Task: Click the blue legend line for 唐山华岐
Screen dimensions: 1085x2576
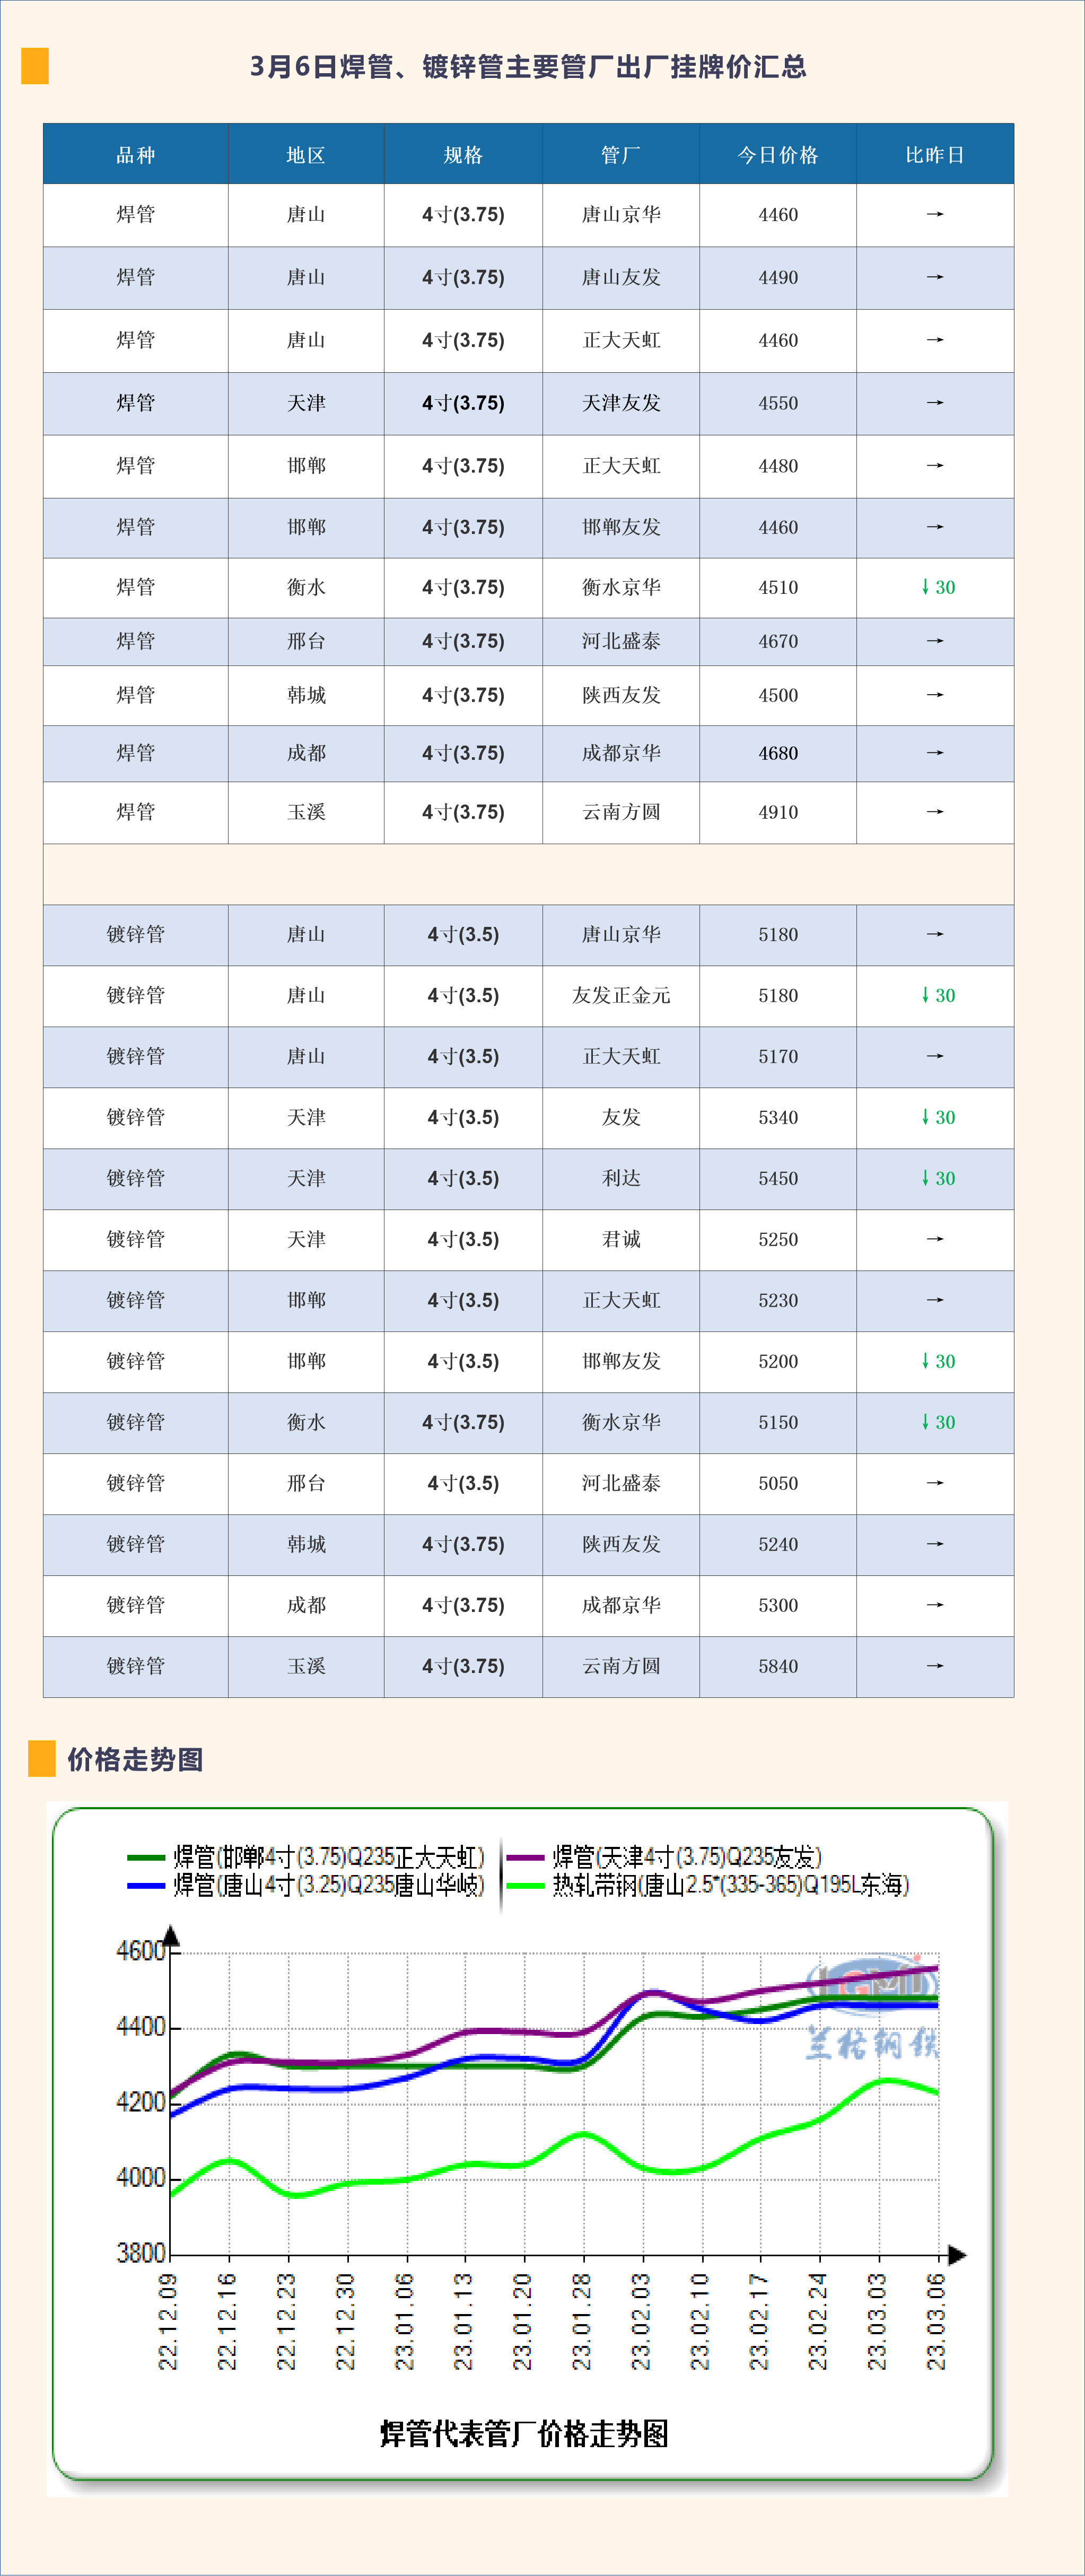Action: point(146,1886)
